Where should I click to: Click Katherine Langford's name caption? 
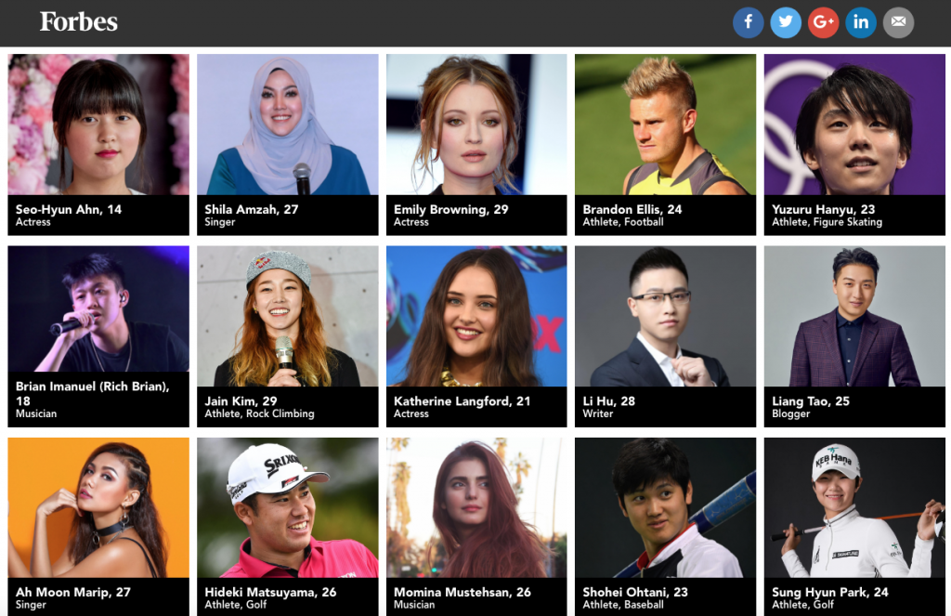point(462,401)
